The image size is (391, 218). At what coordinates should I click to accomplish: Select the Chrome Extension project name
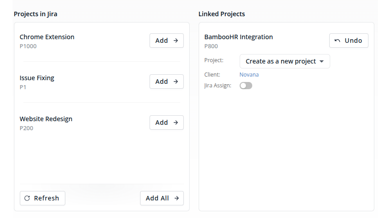coord(47,37)
